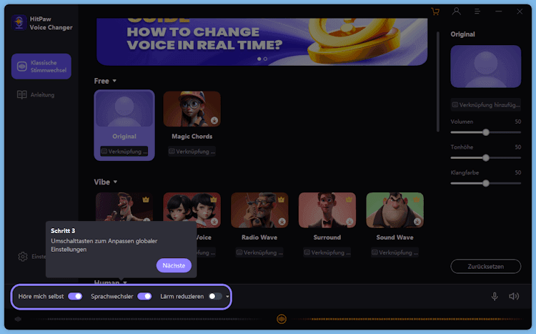Open the dropdown arrow beside Lärm reduzieren
536x334 pixels.
click(x=227, y=297)
